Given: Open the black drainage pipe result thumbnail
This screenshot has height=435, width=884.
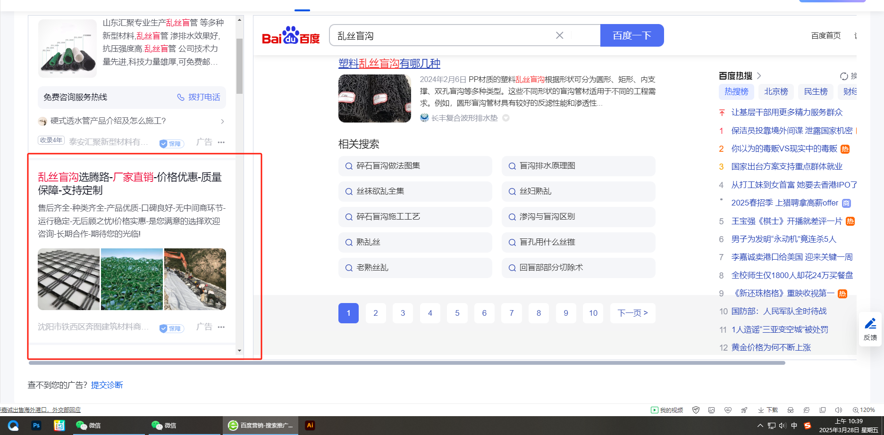Looking at the screenshot, I should (375, 98).
